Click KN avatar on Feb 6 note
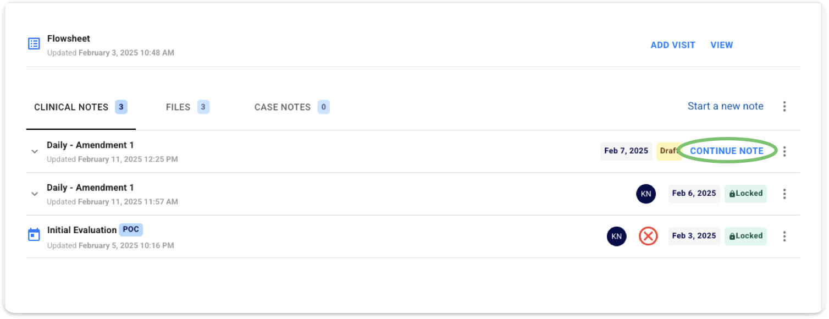Screen dimensions: 829x319 pos(646,194)
